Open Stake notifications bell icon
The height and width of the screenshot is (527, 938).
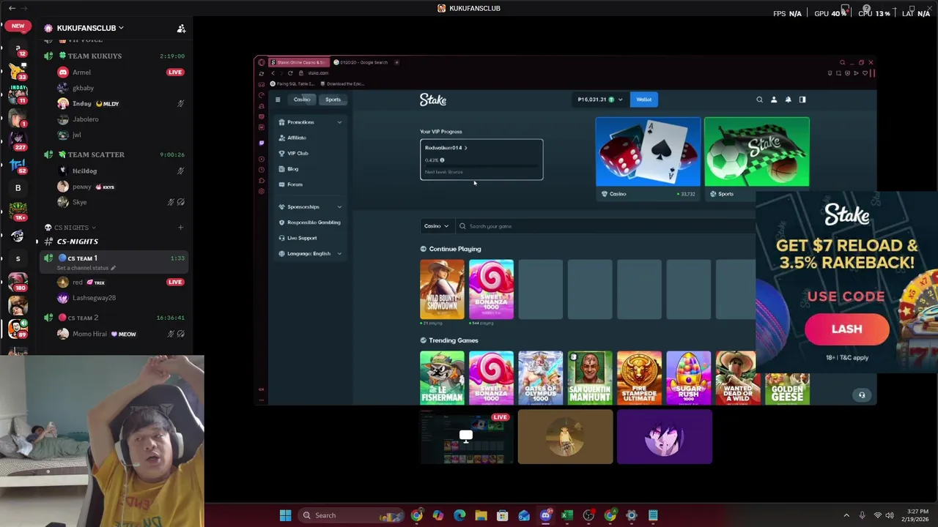788,100
